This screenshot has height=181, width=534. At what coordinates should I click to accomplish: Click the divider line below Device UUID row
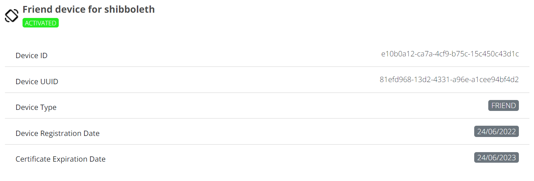(x=267, y=93)
